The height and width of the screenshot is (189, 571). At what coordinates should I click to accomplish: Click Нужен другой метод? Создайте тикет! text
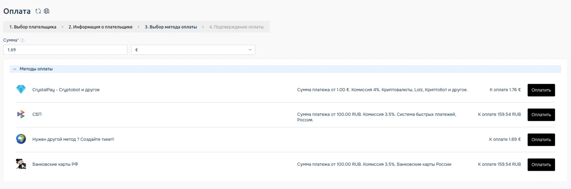(73, 139)
